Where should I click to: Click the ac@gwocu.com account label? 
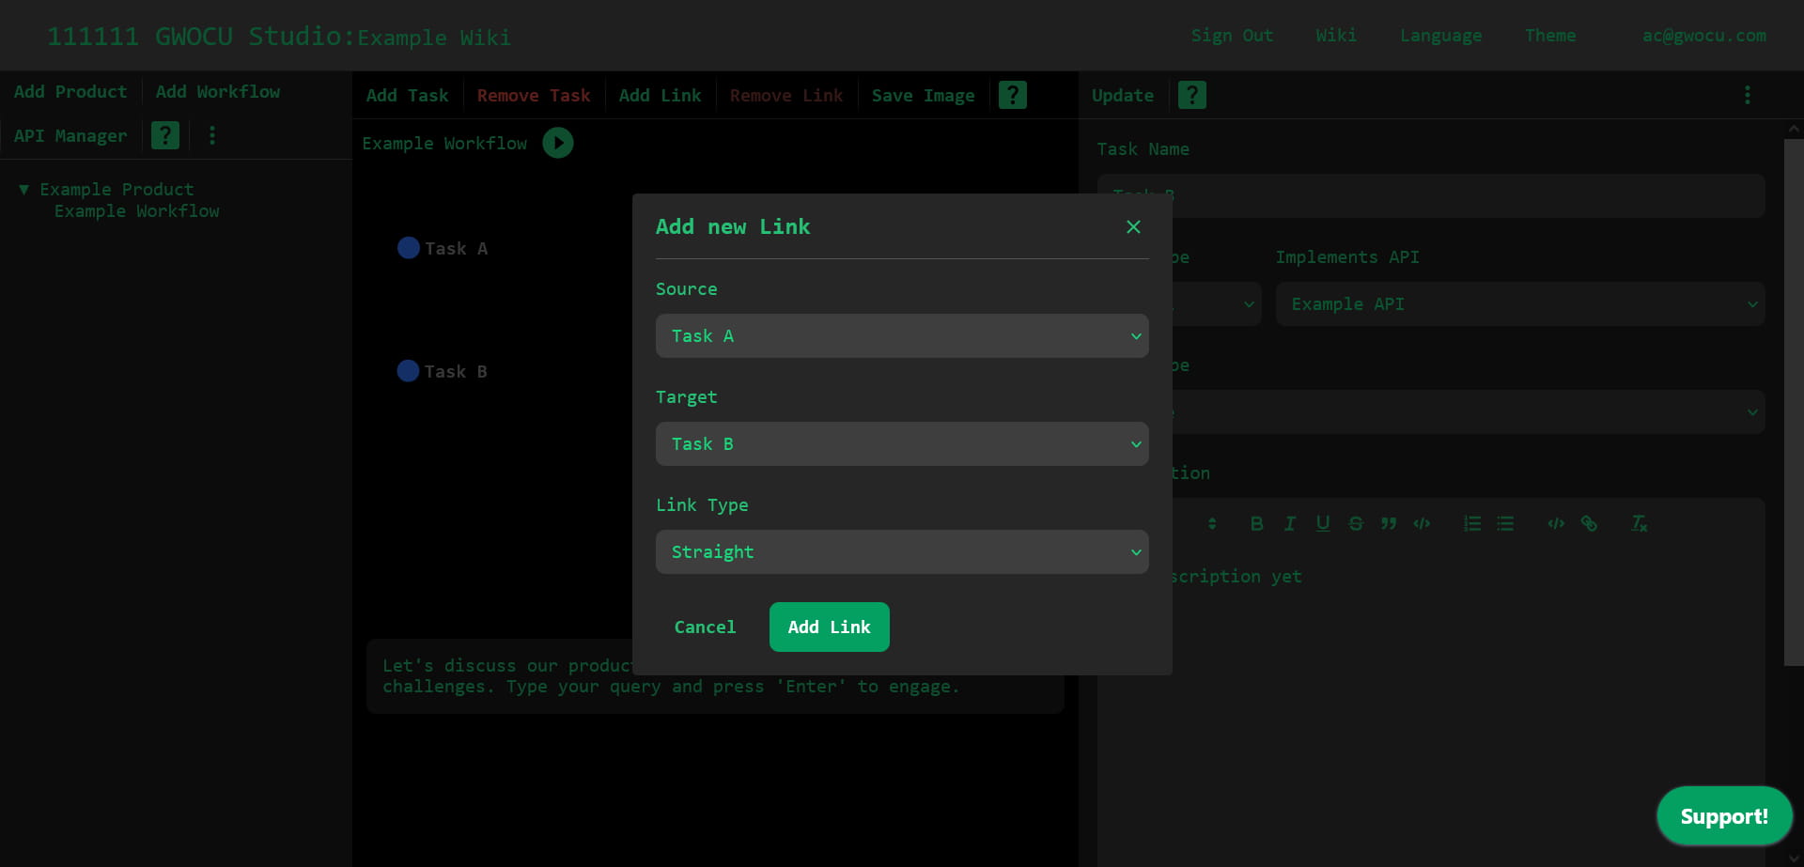coord(1704,36)
